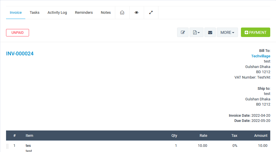The width and height of the screenshot is (276, 152).
Task: Click the UNPAID status label
Action: [x=18, y=33]
